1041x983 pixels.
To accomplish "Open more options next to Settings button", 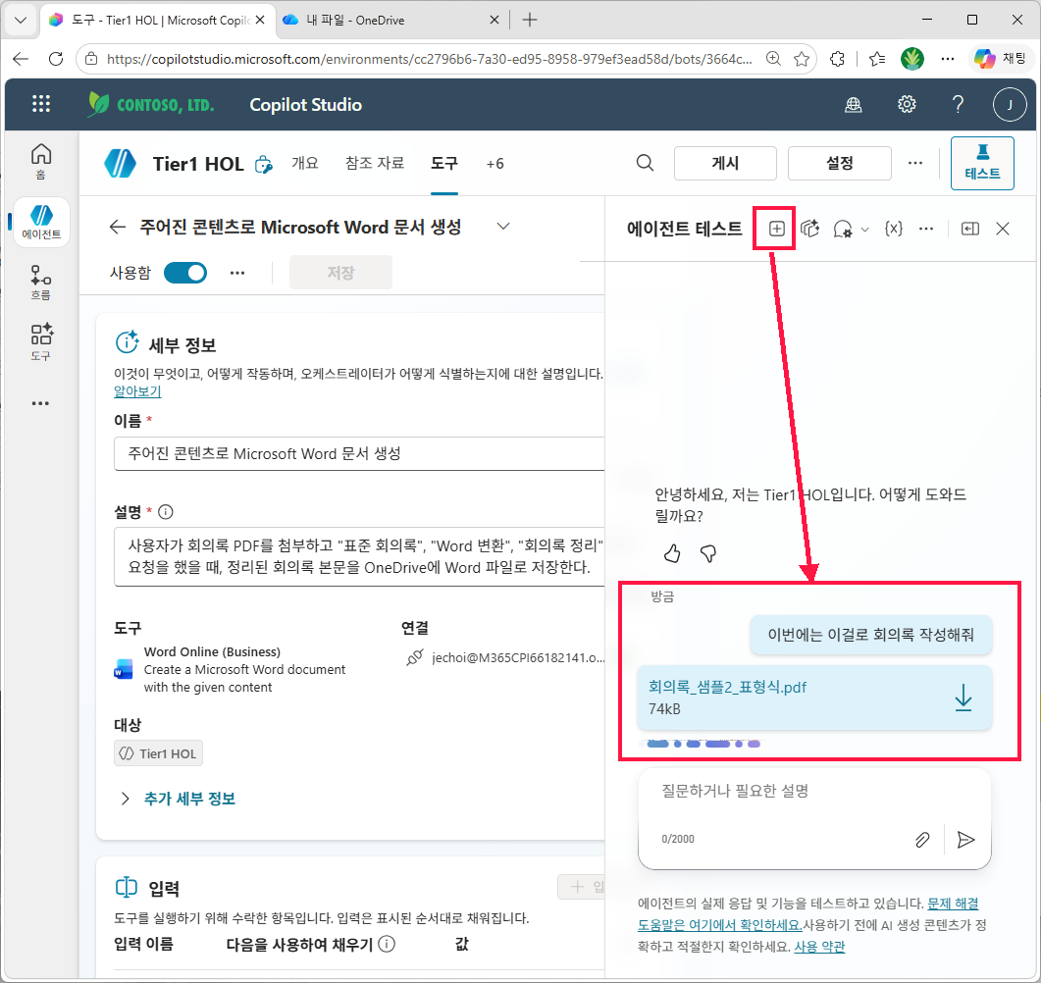I will point(914,163).
